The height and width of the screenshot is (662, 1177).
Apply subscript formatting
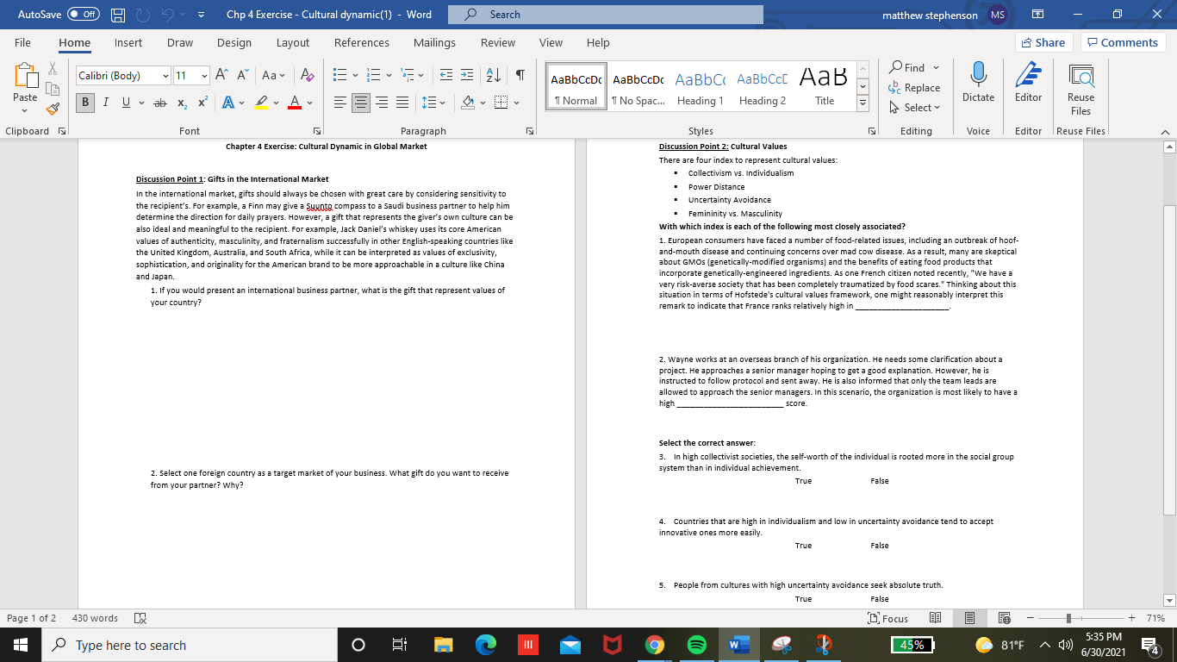(181, 102)
